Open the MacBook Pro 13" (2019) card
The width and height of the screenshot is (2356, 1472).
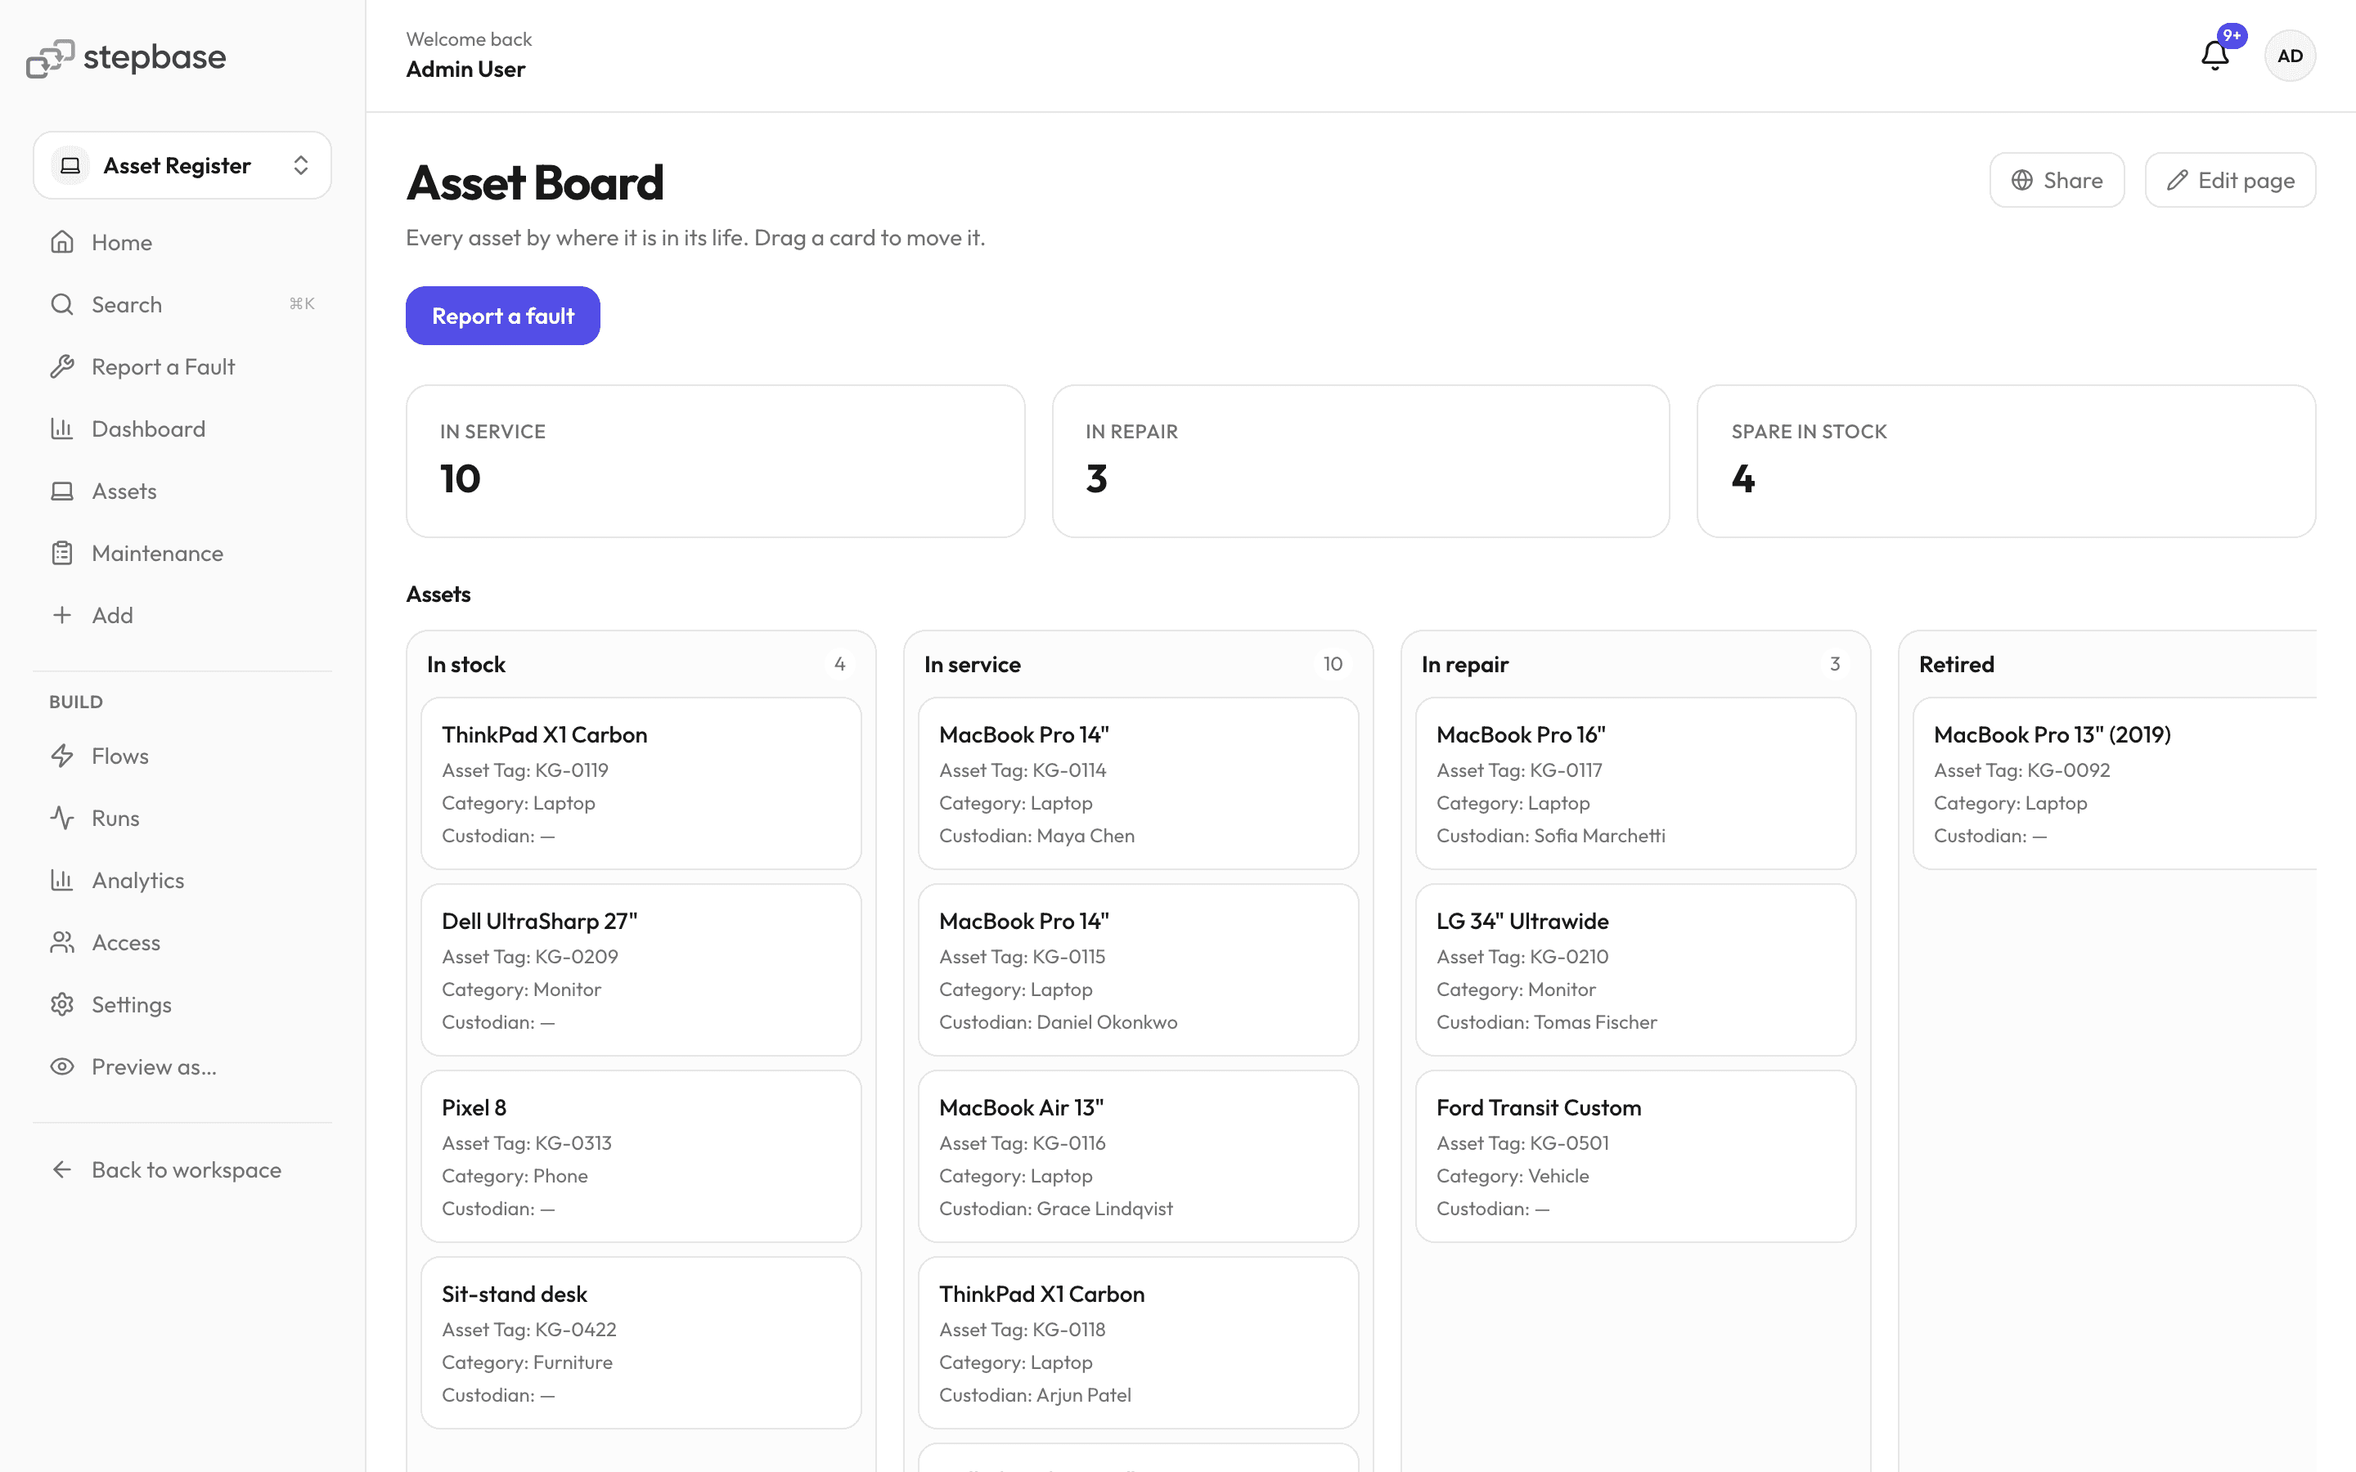pyautogui.click(x=2115, y=783)
